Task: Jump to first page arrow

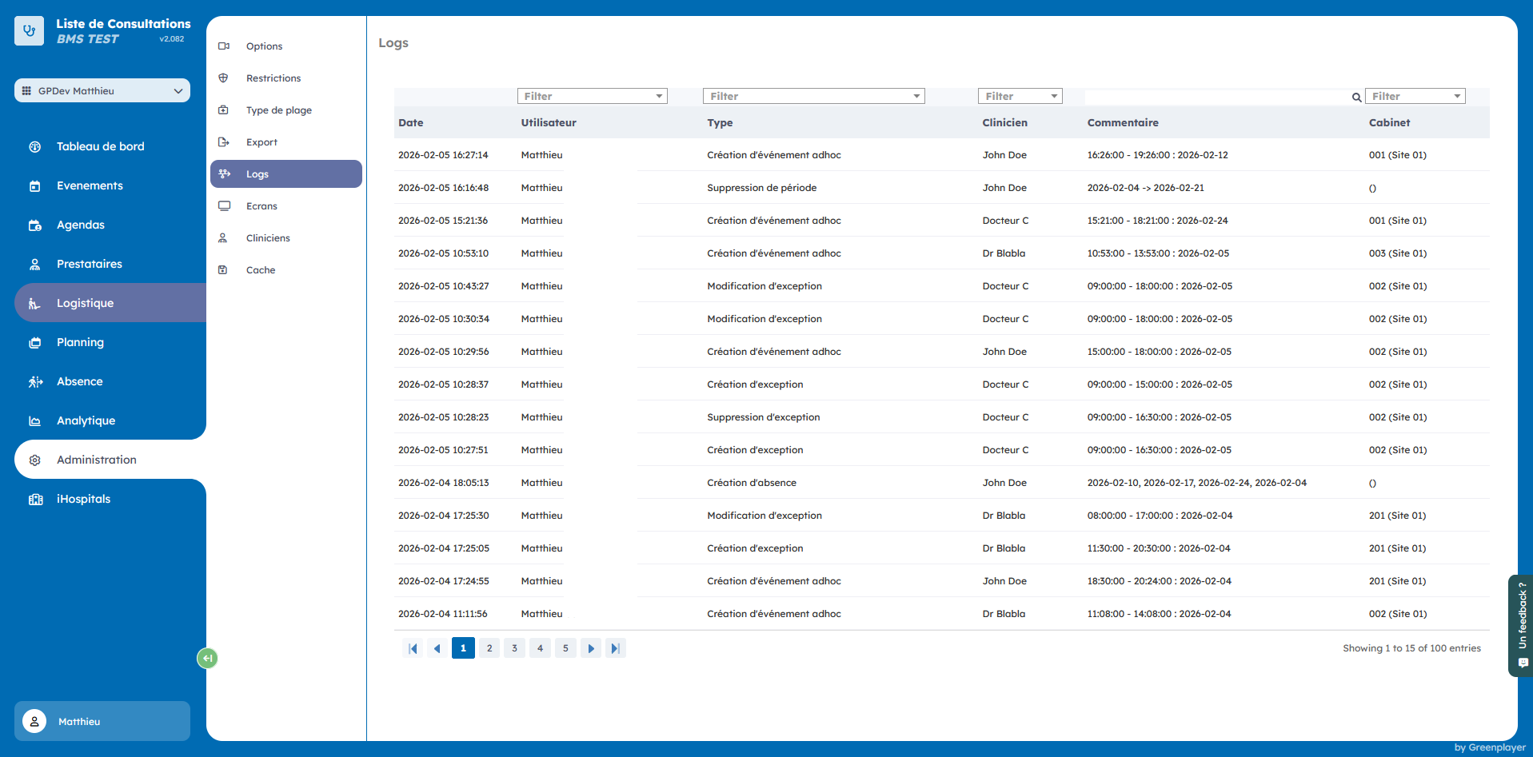Action: (413, 648)
